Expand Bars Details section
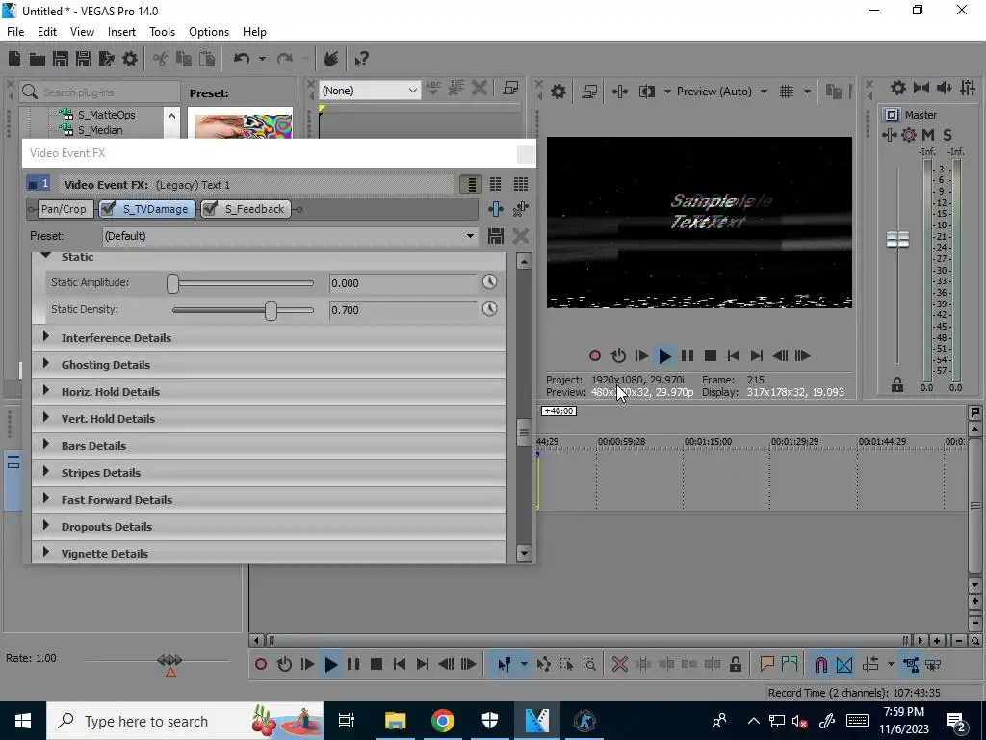986x740 pixels. pos(45,445)
